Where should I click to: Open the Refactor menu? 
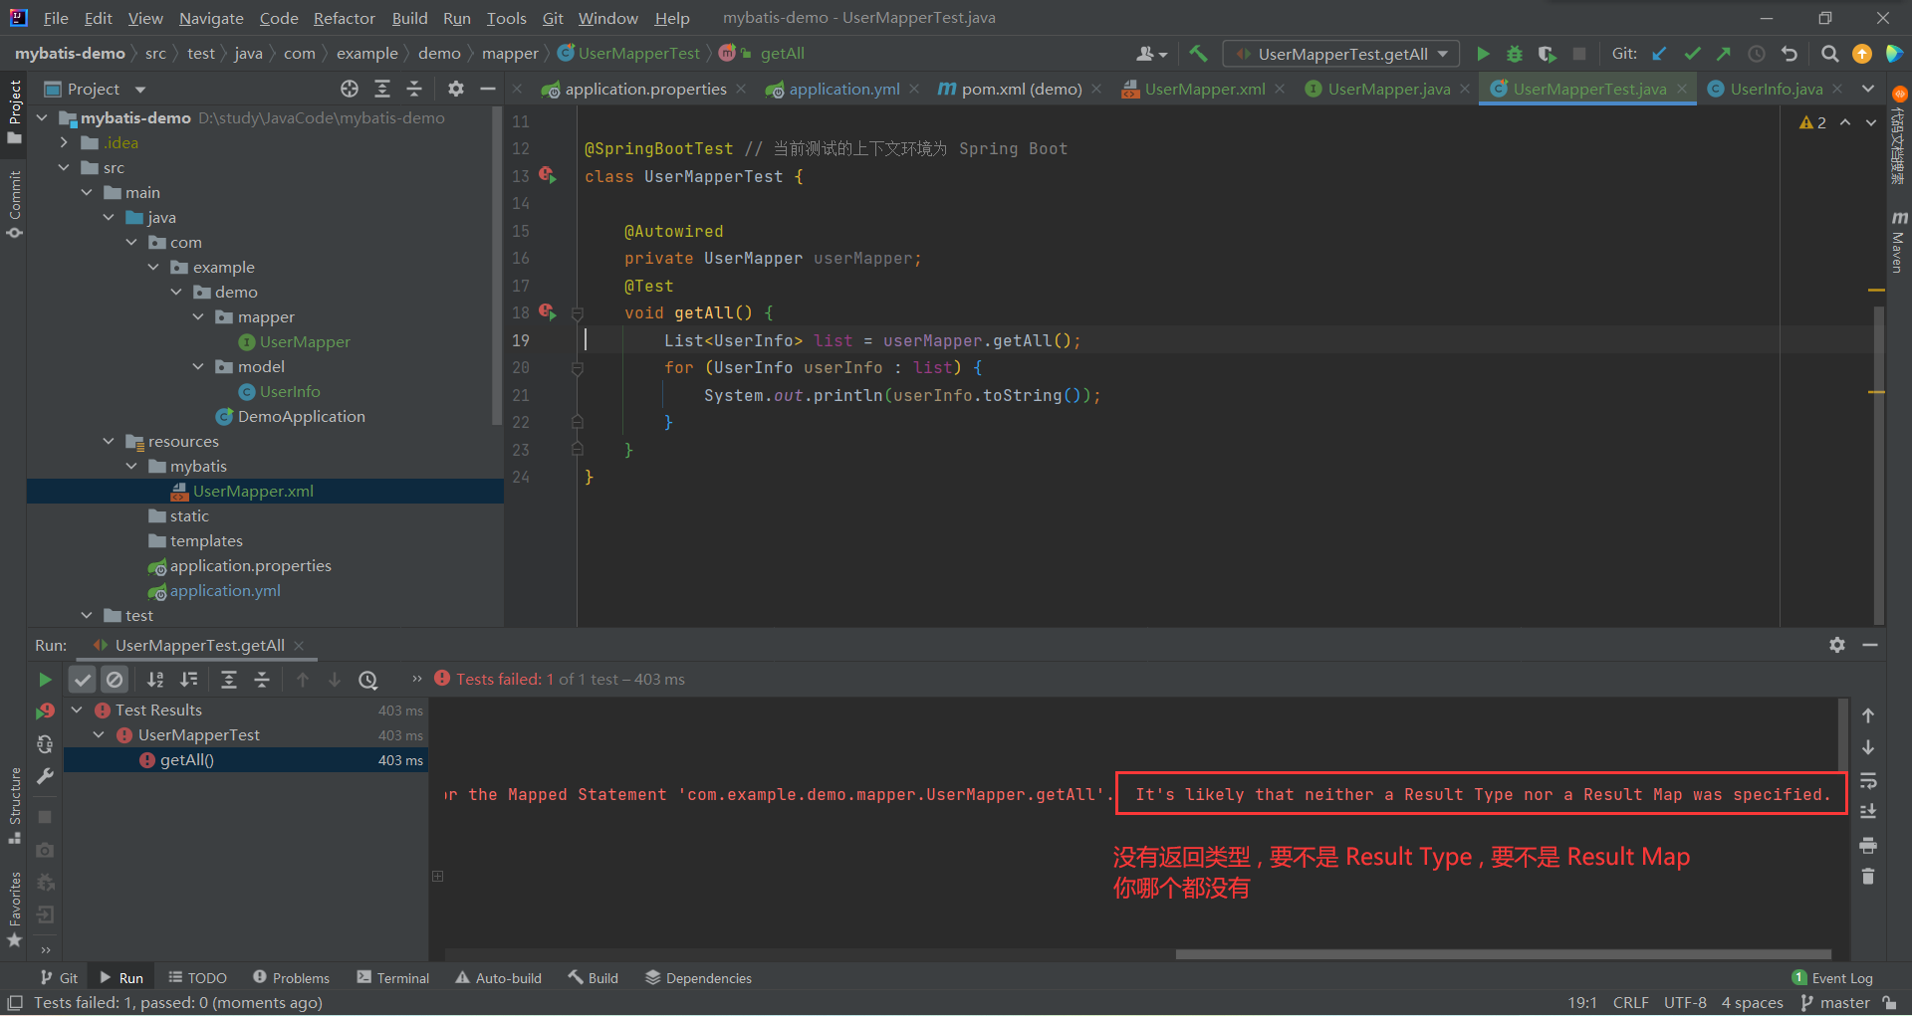point(344,18)
